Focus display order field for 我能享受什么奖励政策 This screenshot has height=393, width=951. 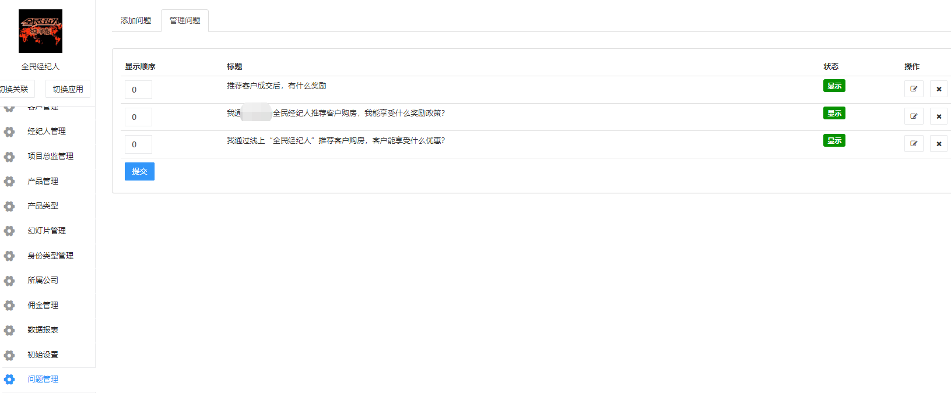pos(138,117)
